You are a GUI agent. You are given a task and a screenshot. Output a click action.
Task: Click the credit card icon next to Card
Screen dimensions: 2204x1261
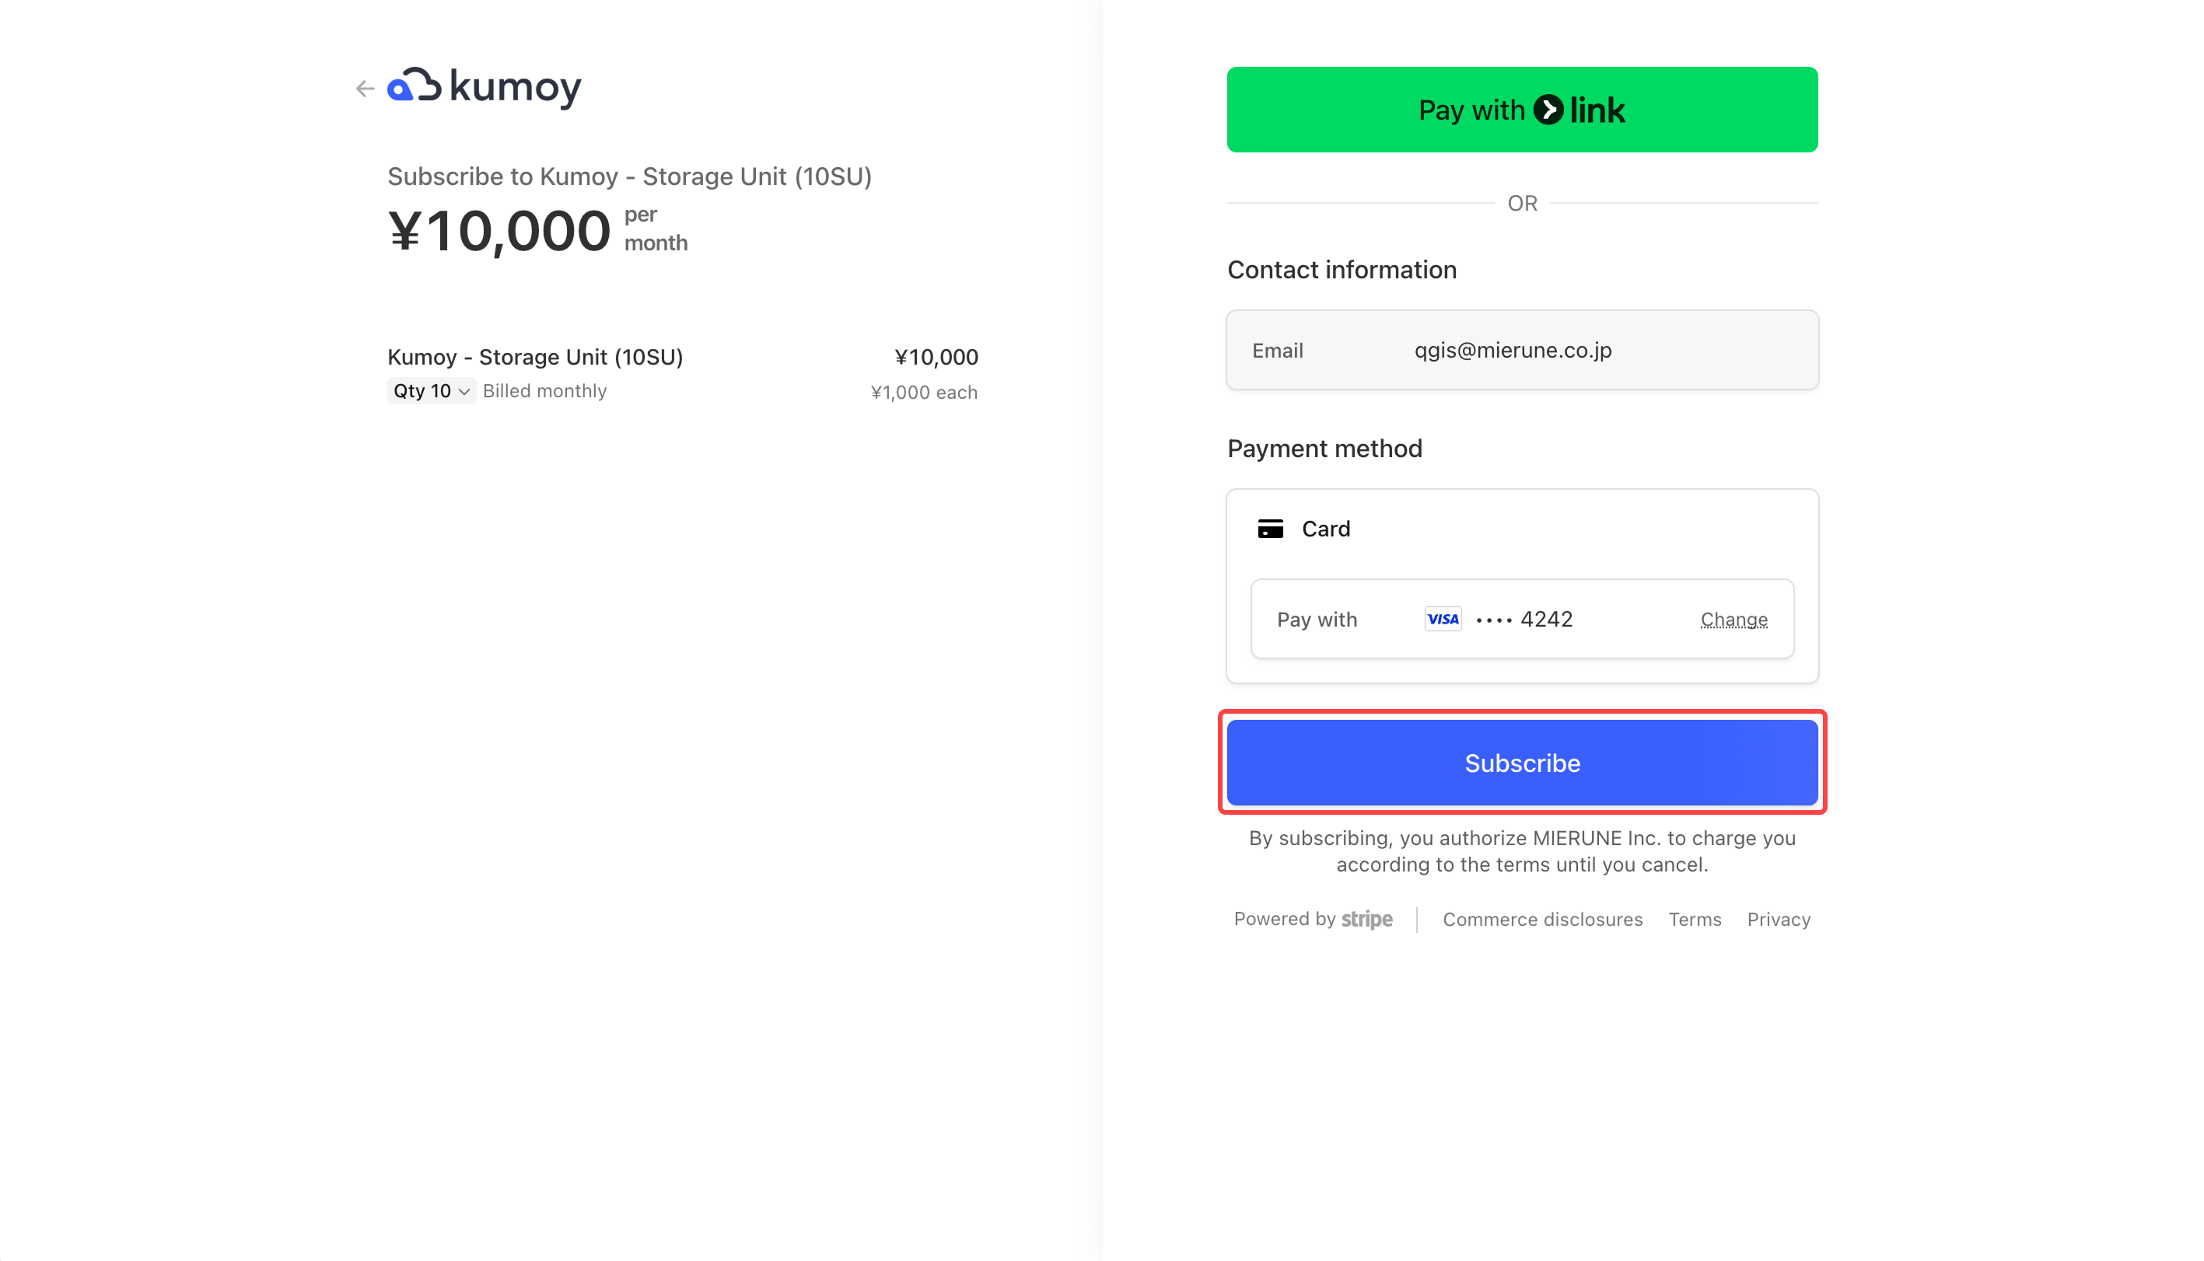click(x=1270, y=529)
